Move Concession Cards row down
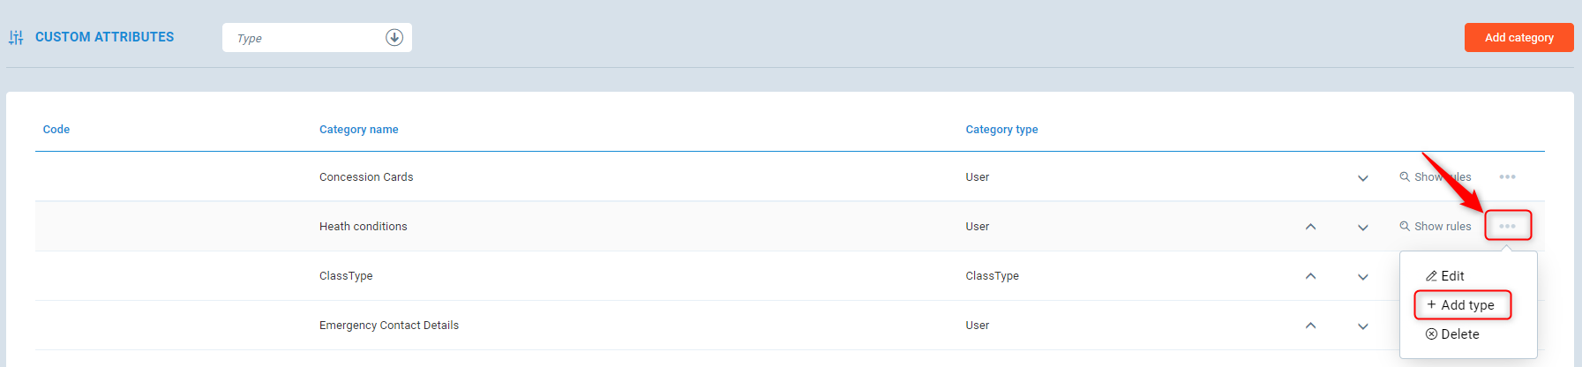Screen dimensions: 1582x367 point(1362,178)
